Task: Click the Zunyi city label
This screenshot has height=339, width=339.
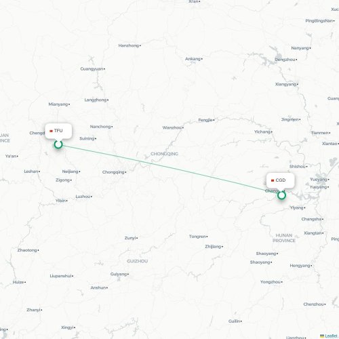Action: pos(130,238)
